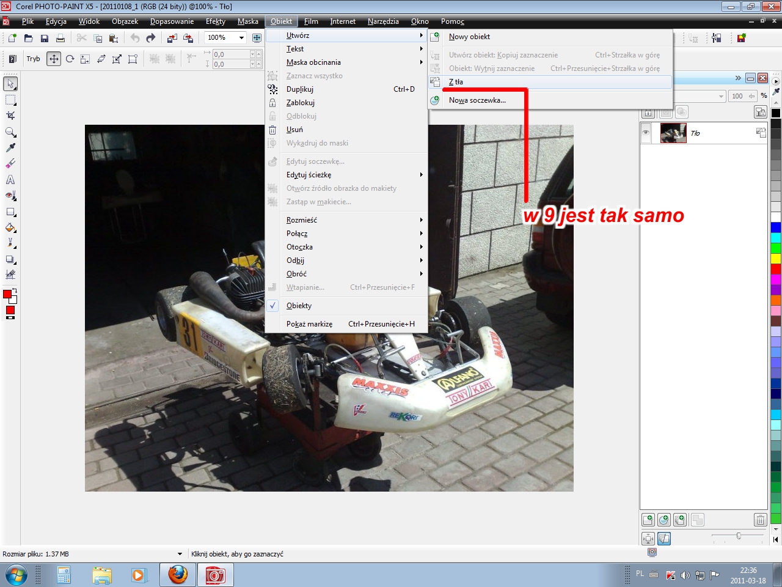This screenshot has width=782, height=587.
Task: Select the Eraser tool in toolbox
Action: [x=10, y=164]
